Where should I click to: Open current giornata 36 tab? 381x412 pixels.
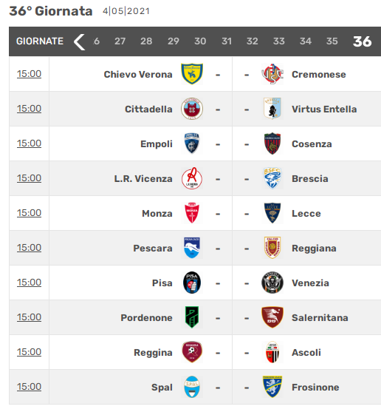(x=362, y=41)
